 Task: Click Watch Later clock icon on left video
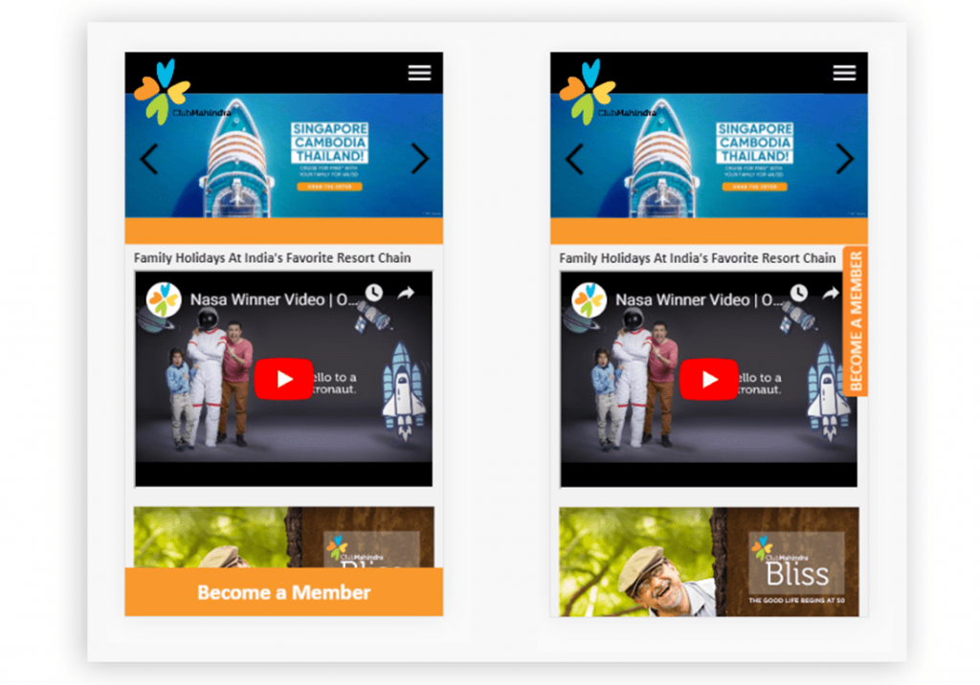coord(373,293)
